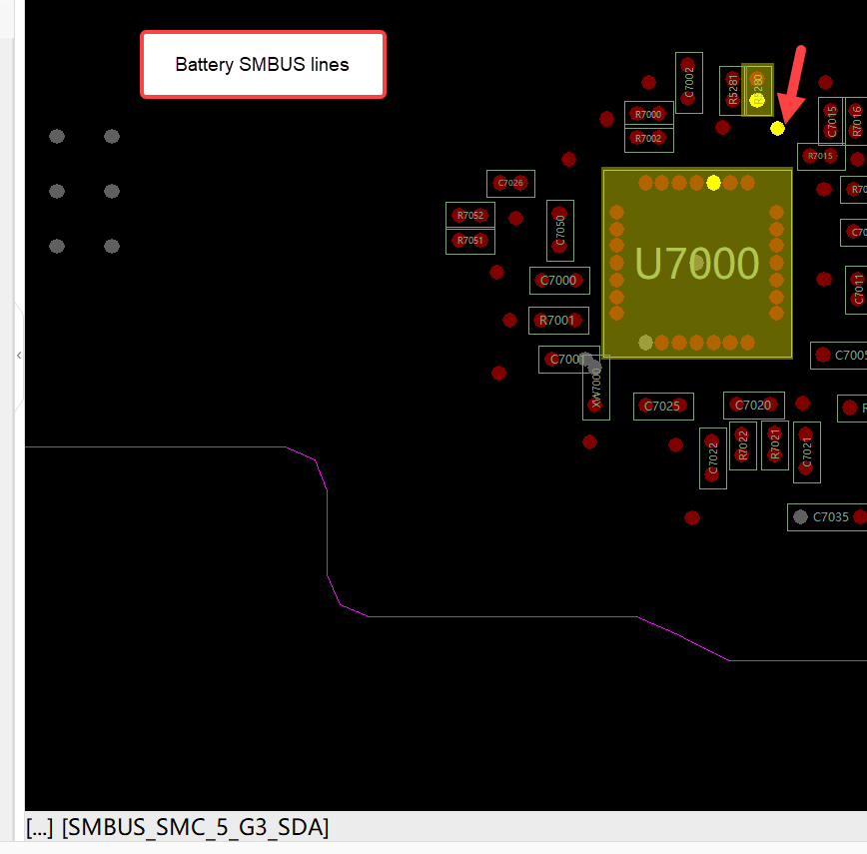Select capacitor C7000
Screen dimensions: 867x854
click(559, 281)
